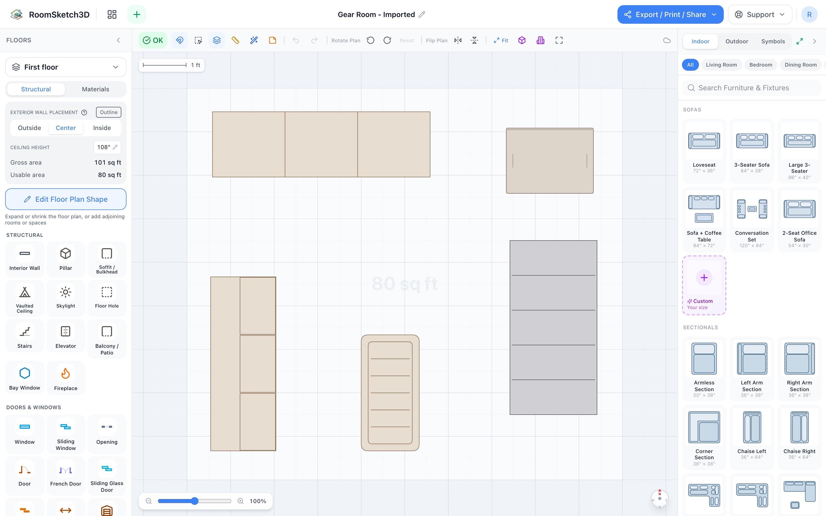Toggle the Outline button
This screenshot has height=516, width=826.
[x=108, y=112]
